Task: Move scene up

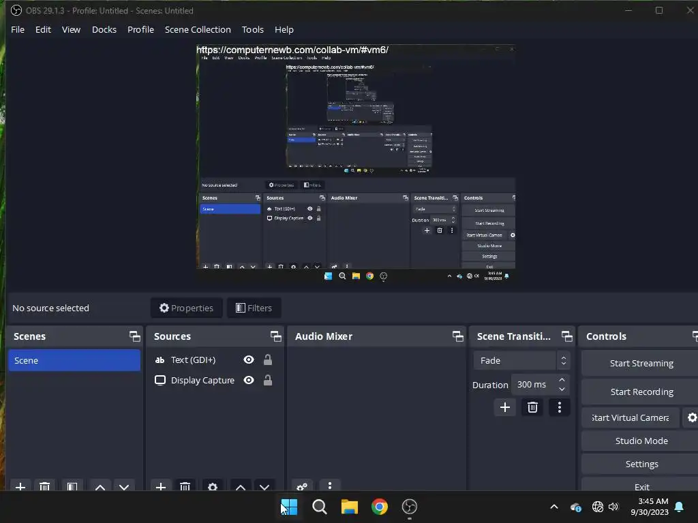Action: click(100, 486)
